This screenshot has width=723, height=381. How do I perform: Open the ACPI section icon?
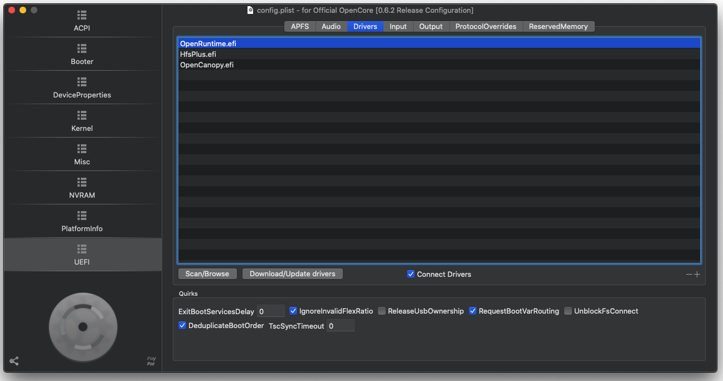[x=82, y=15]
